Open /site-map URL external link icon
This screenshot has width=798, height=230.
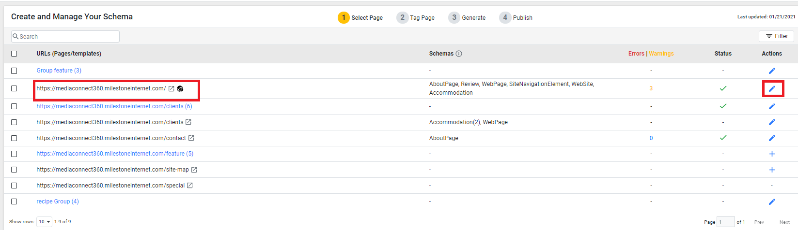[194, 170]
